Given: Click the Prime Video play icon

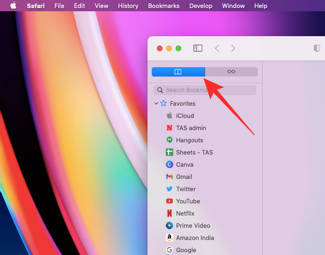Looking at the screenshot, I should [170, 225].
